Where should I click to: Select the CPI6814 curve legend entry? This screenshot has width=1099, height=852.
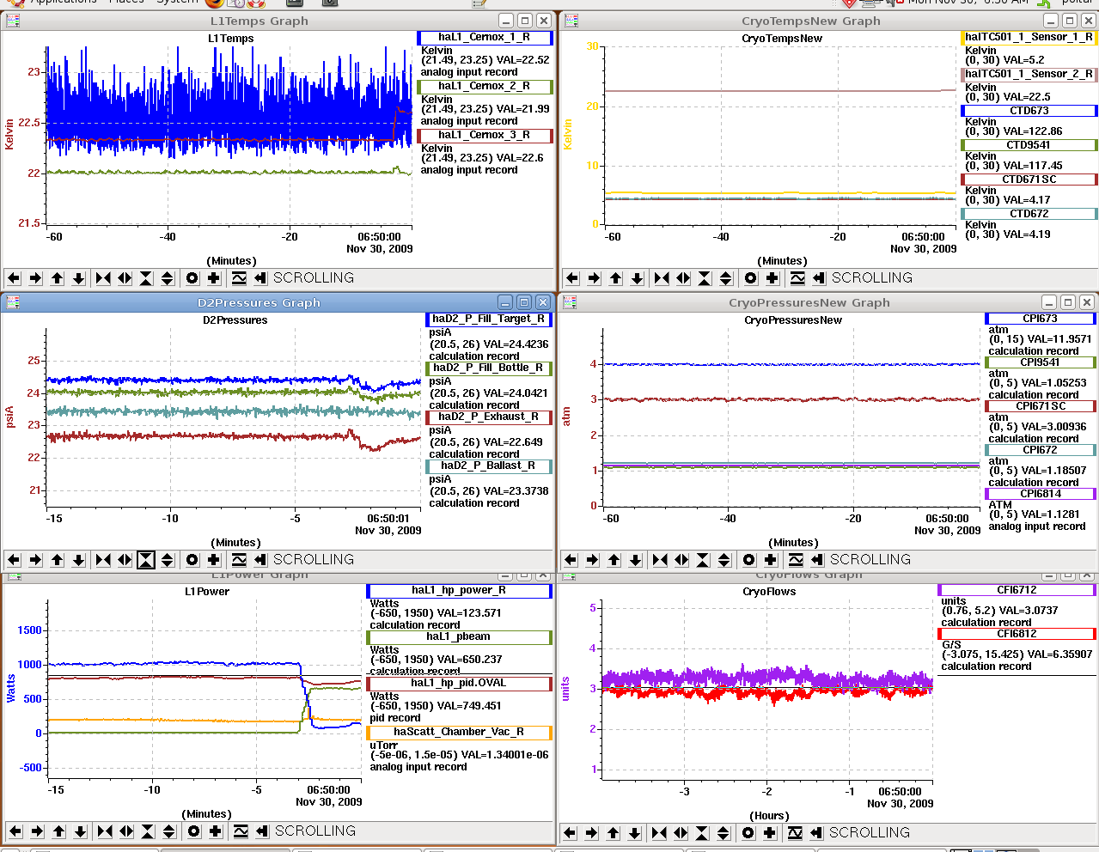[1040, 494]
